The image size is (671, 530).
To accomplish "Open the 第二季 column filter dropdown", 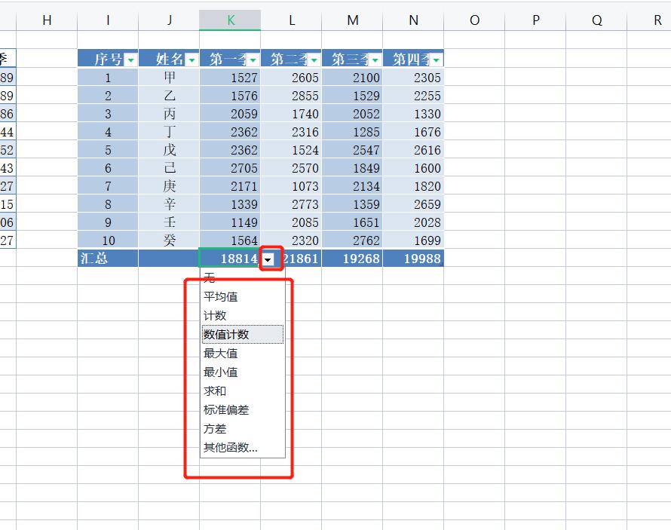I will point(314,58).
